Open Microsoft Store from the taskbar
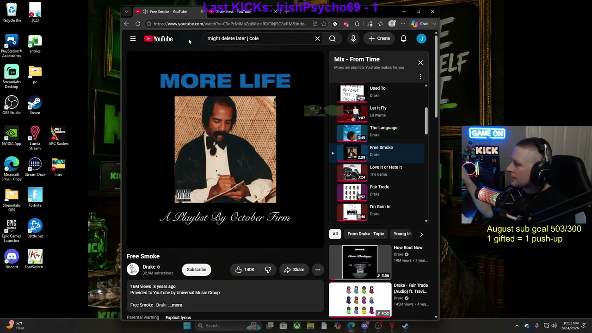Viewport: 592px width, 333px height. [x=283, y=326]
